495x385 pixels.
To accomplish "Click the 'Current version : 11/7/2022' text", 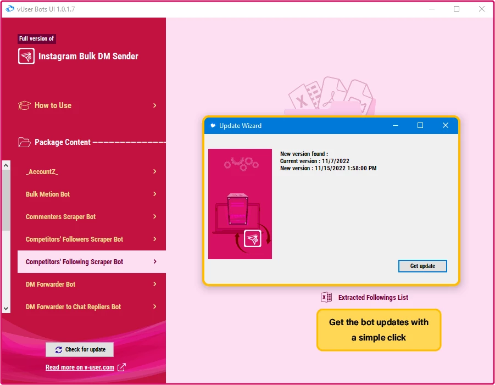I will point(315,161).
